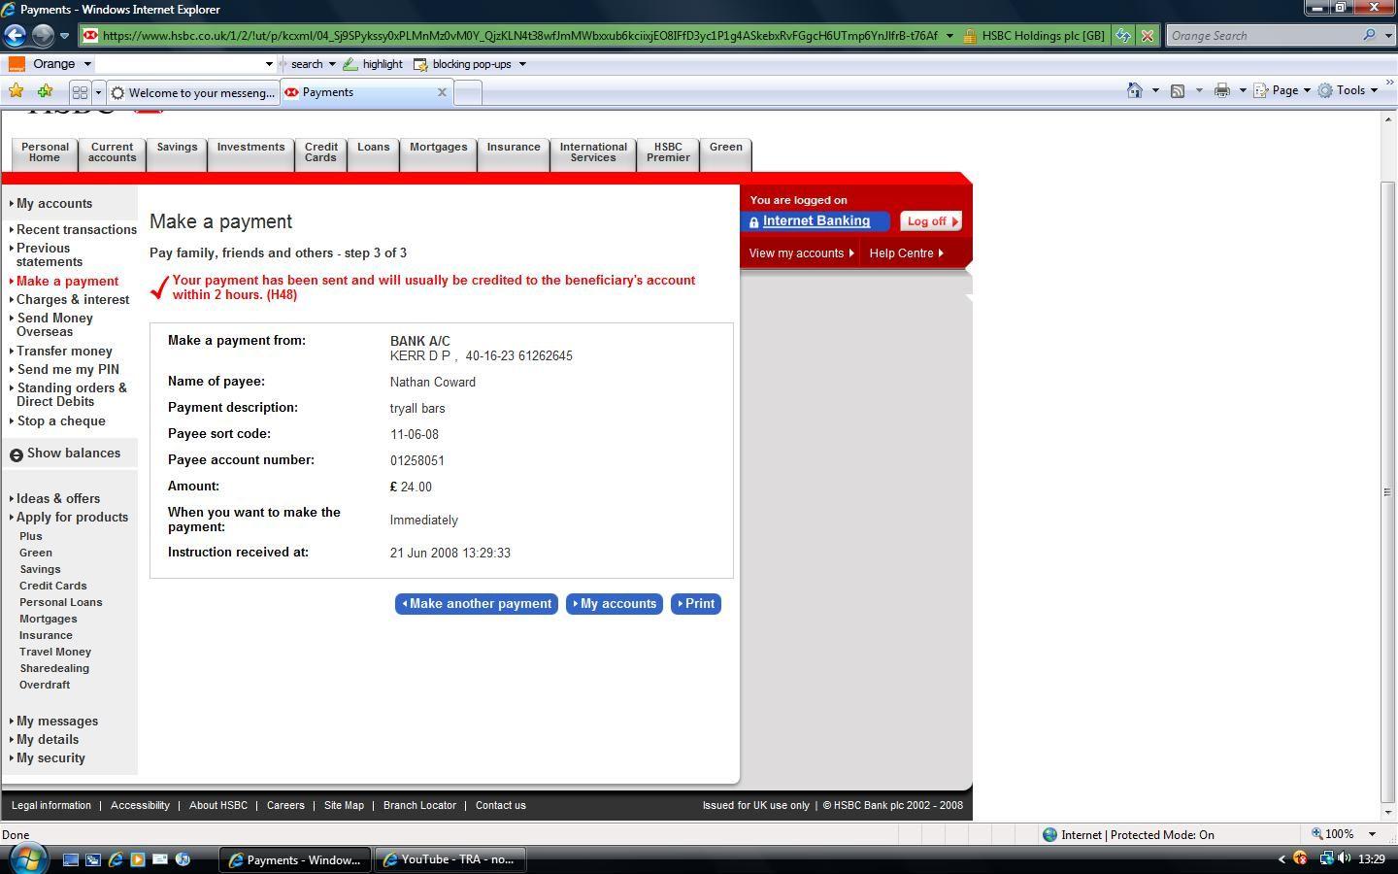Open the zoom level 100% dropdown

click(1372, 834)
